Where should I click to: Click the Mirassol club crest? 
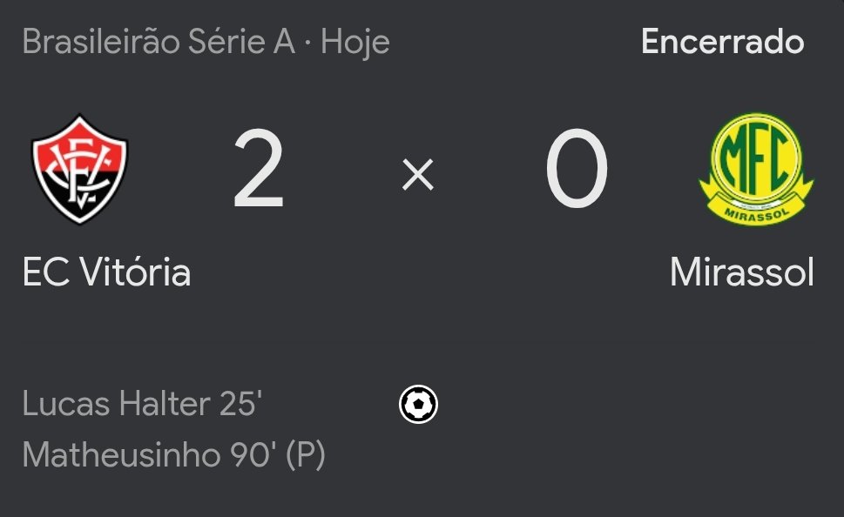755,167
